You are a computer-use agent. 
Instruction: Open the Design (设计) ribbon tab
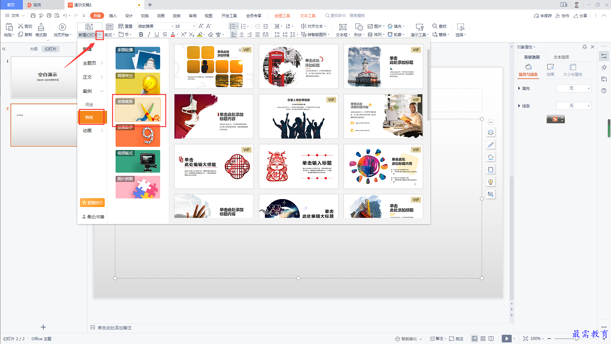point(129,16)
